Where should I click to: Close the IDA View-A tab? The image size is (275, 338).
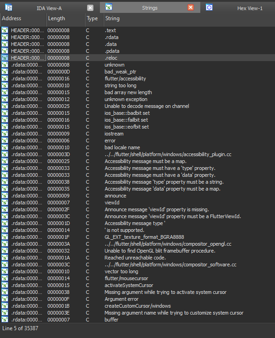click(x=90, y=8)
